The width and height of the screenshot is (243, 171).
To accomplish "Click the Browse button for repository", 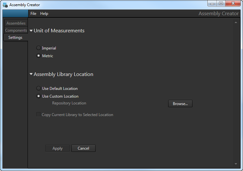I will pyautogui.click(x=180, y=104).
